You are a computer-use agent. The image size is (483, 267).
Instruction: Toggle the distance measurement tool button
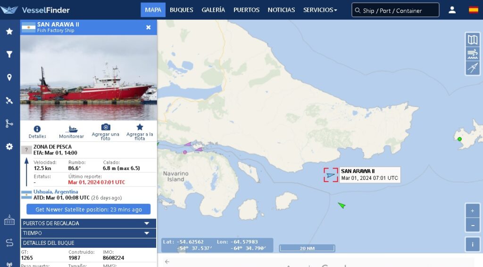click(473, 68)
